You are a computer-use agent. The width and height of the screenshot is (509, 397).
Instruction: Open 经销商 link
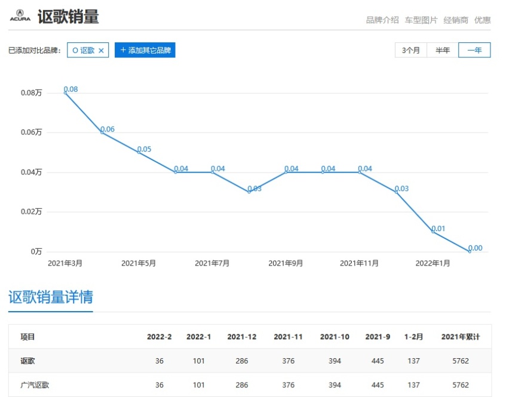(x=456, y=20)
